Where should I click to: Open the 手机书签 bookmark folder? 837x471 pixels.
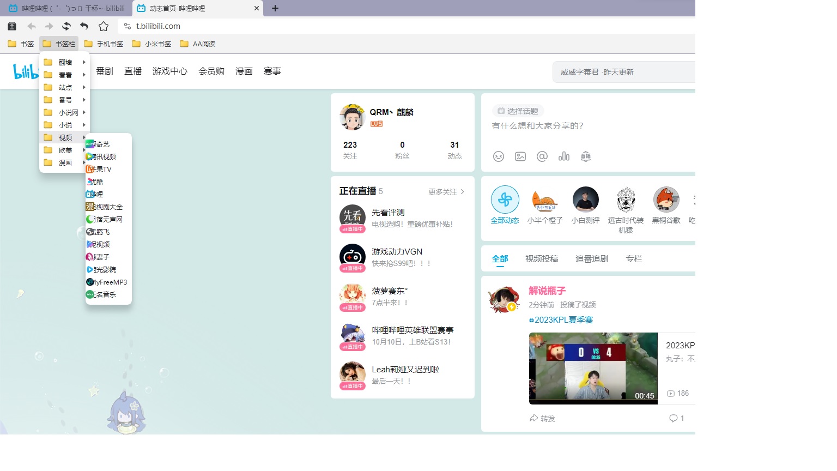(x=104, y=44)
